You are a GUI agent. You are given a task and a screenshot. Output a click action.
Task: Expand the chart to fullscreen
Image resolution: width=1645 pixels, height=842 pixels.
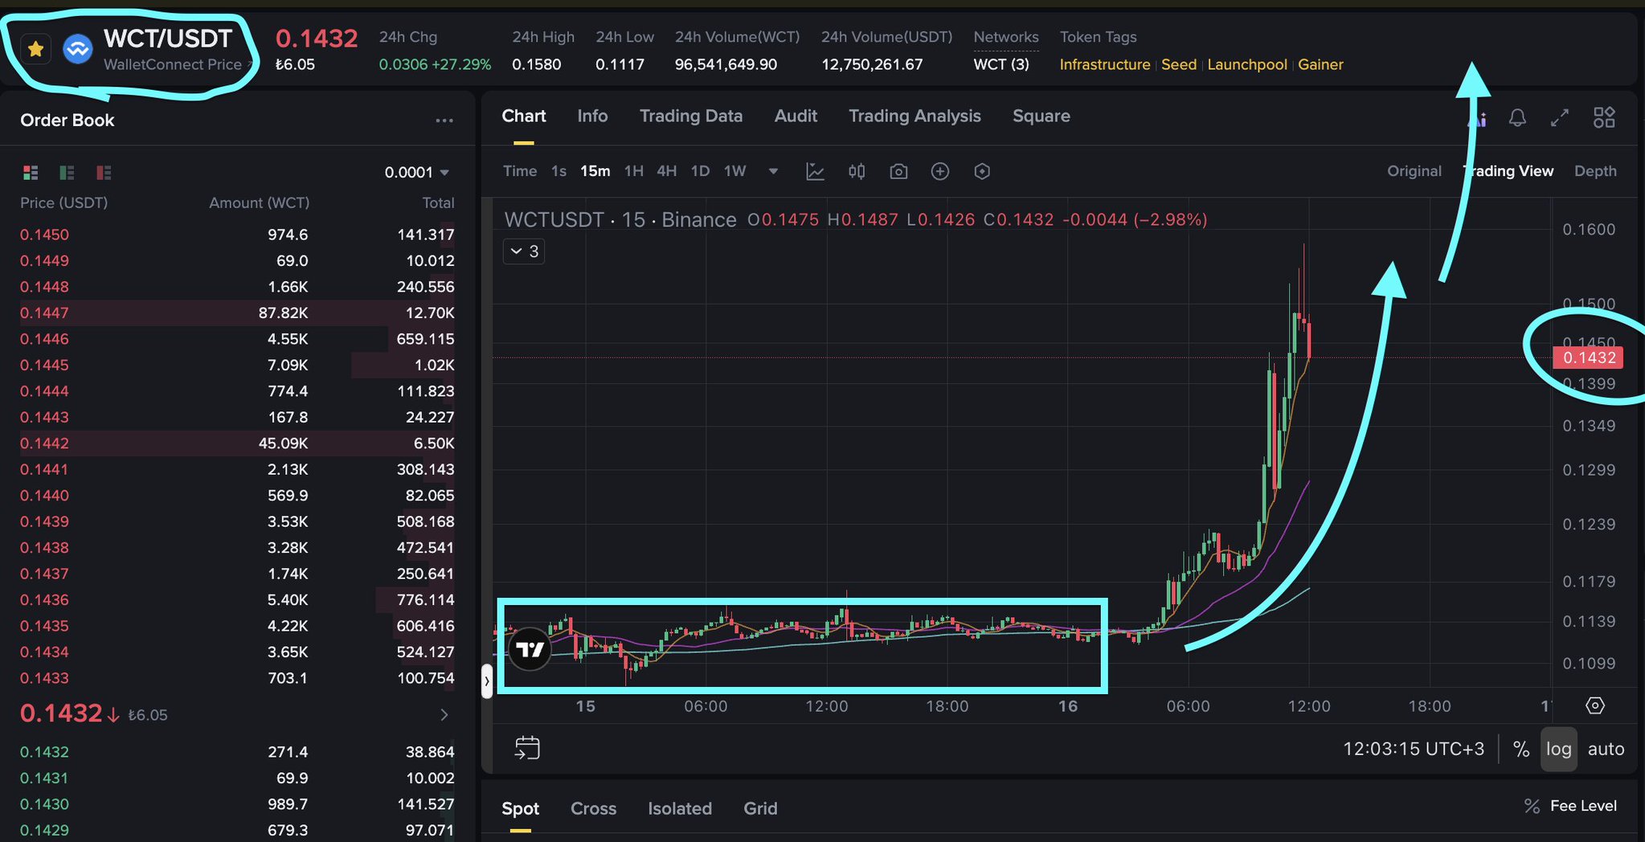point(1559,118)
